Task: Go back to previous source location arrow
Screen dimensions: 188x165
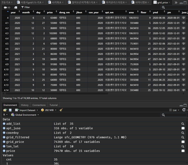Action: (5, 7)
